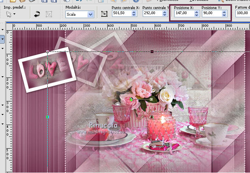Click the top-left corner selection handle

[47, 52]
